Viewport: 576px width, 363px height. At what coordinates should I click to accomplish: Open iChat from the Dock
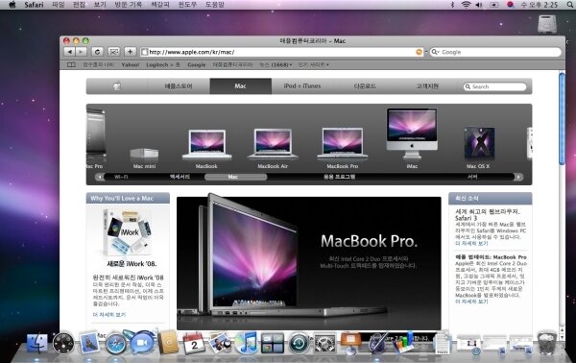[x=142, y=342]
